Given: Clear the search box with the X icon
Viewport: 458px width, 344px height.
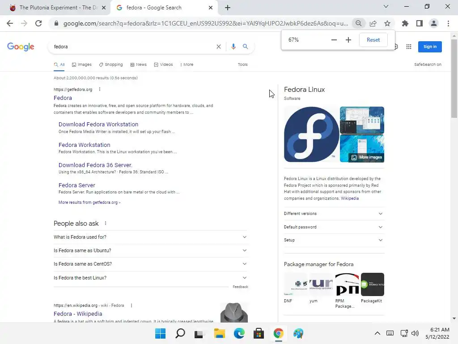Looking at the screenshot, I should (218, 47).
